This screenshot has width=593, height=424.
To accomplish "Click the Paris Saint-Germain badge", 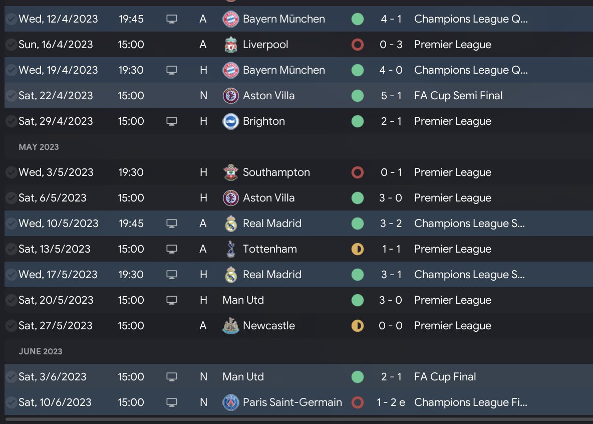I will point(230,402).
